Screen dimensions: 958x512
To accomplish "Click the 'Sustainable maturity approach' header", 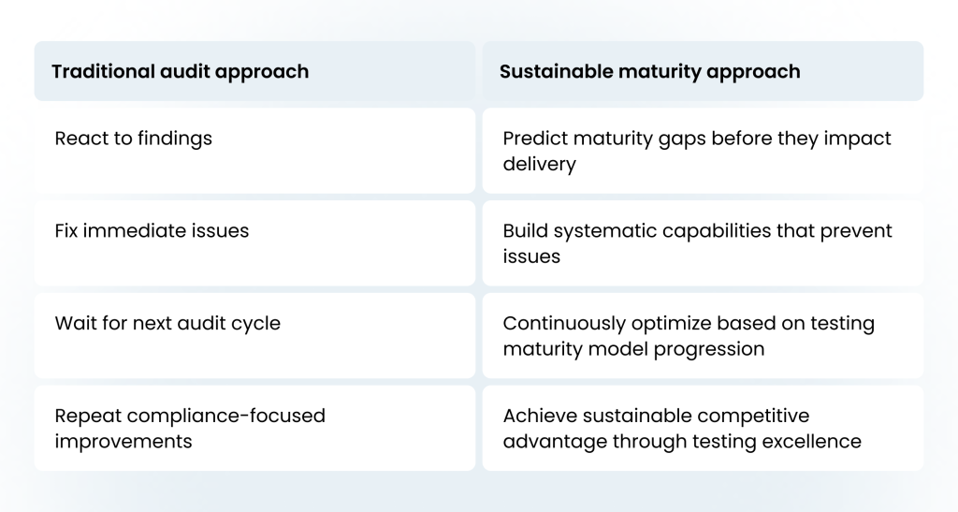I will click(x=703, y=71).
